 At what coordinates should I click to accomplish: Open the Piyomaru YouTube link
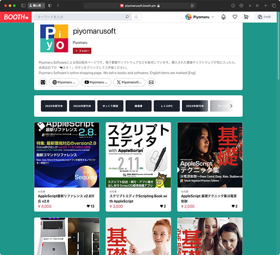click(x=96, y=82)
